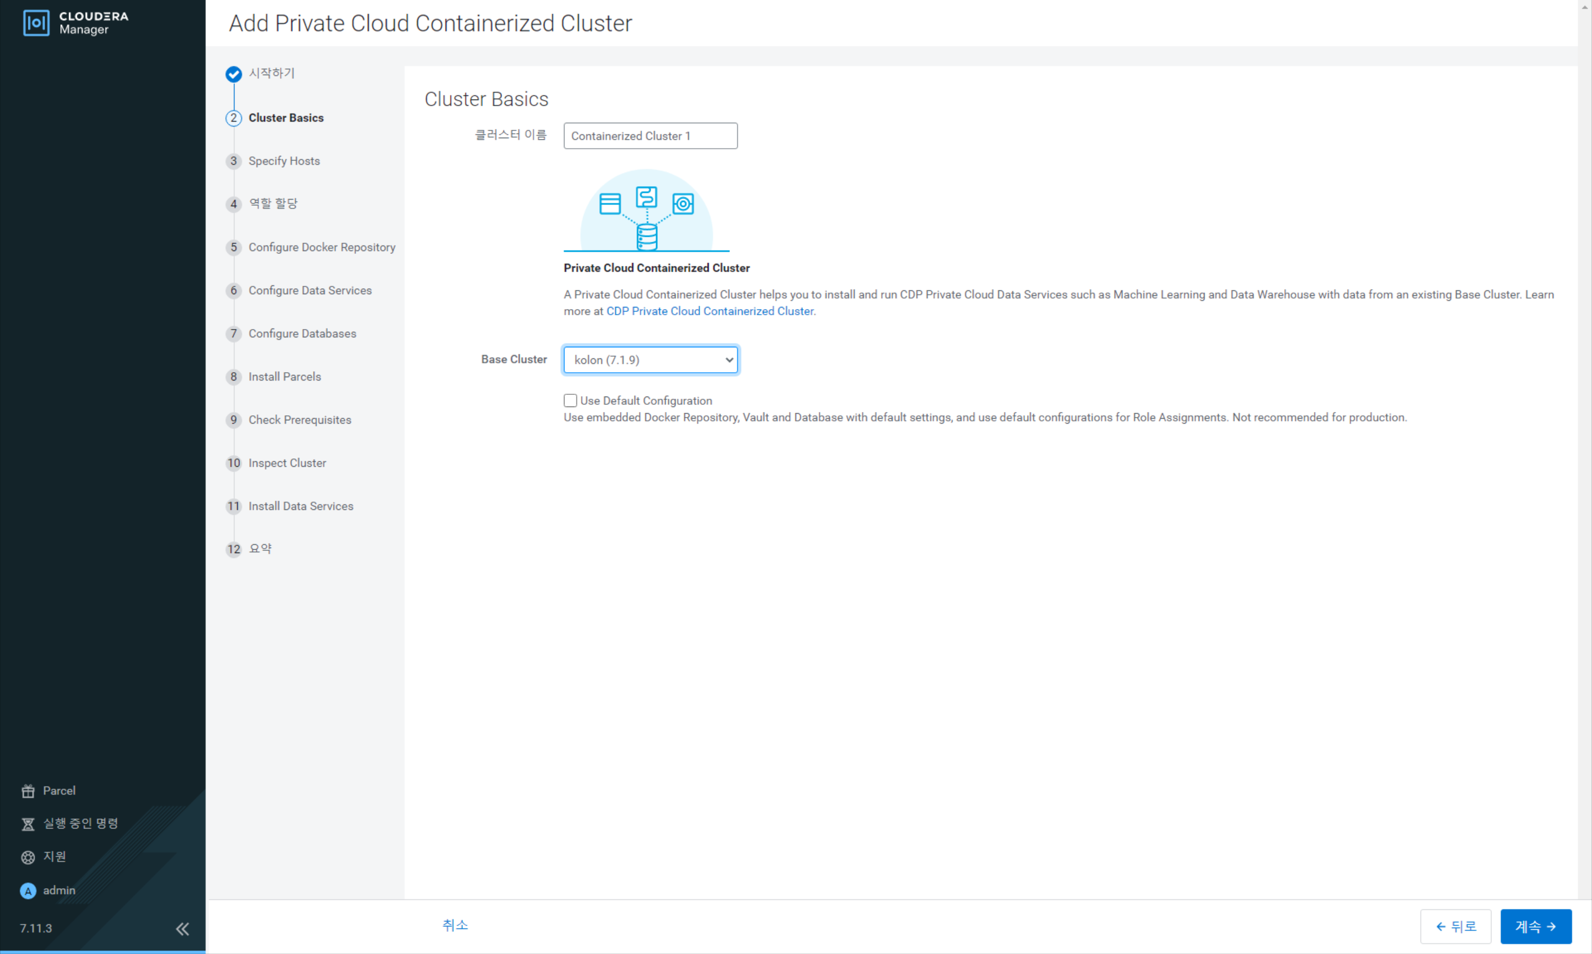Viewport: 1592px width, 954px height.
Task: Collapse sidebar with double chevron icon
Action: [x=182, y=929]
